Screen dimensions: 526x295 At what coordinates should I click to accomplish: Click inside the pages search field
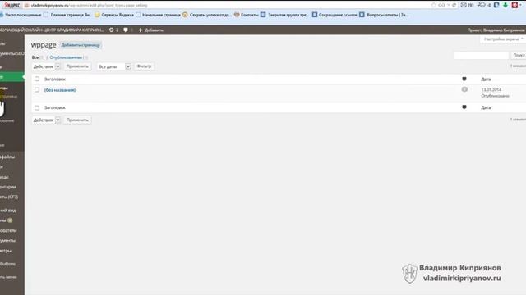click(x=481, y=55)
